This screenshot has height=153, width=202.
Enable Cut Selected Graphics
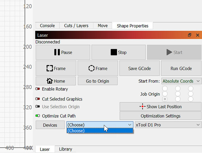38,99
